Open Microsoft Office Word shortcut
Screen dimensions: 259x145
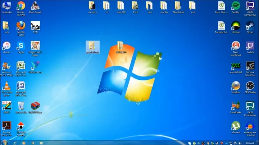pyautogui.click(x=21, y=89)
